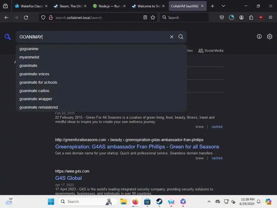This screenshot has width=277, height=208.
Task: Open tracking protection shield icon
Action: coord(43,18)
